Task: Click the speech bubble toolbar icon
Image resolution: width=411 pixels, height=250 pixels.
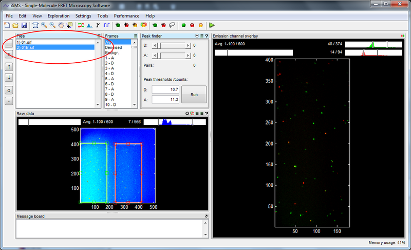Action: point(172,25)
